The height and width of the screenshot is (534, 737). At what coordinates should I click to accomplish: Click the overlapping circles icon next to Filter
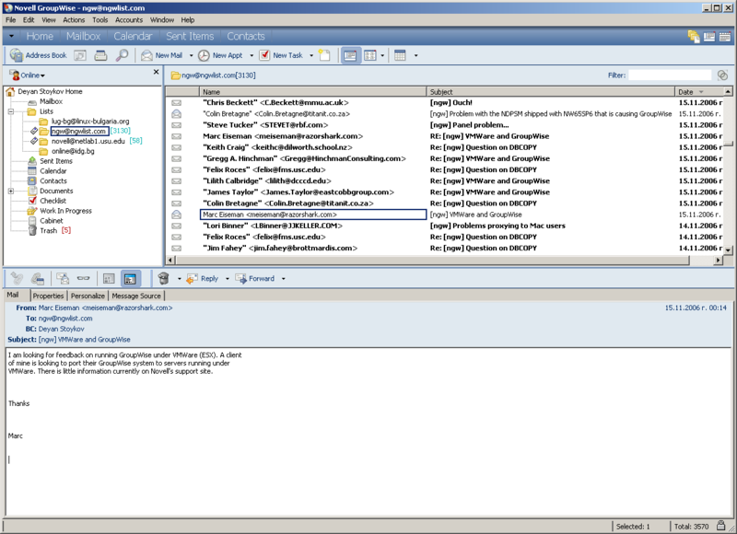coord(722,75)
